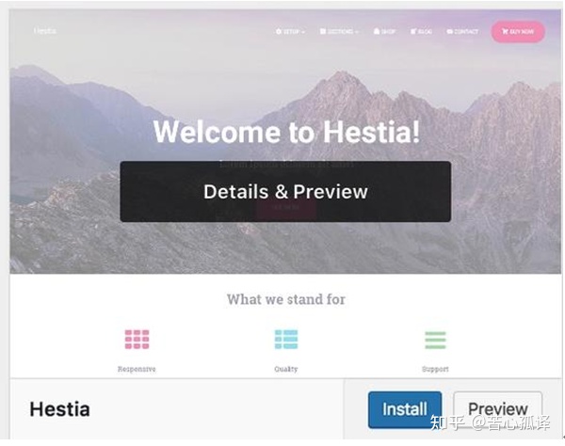The height and width of the screenshot is (446, 565).
Task: Expand the Setup dropdown arrow
Action: pyautogui.click(x=303, y=32)
